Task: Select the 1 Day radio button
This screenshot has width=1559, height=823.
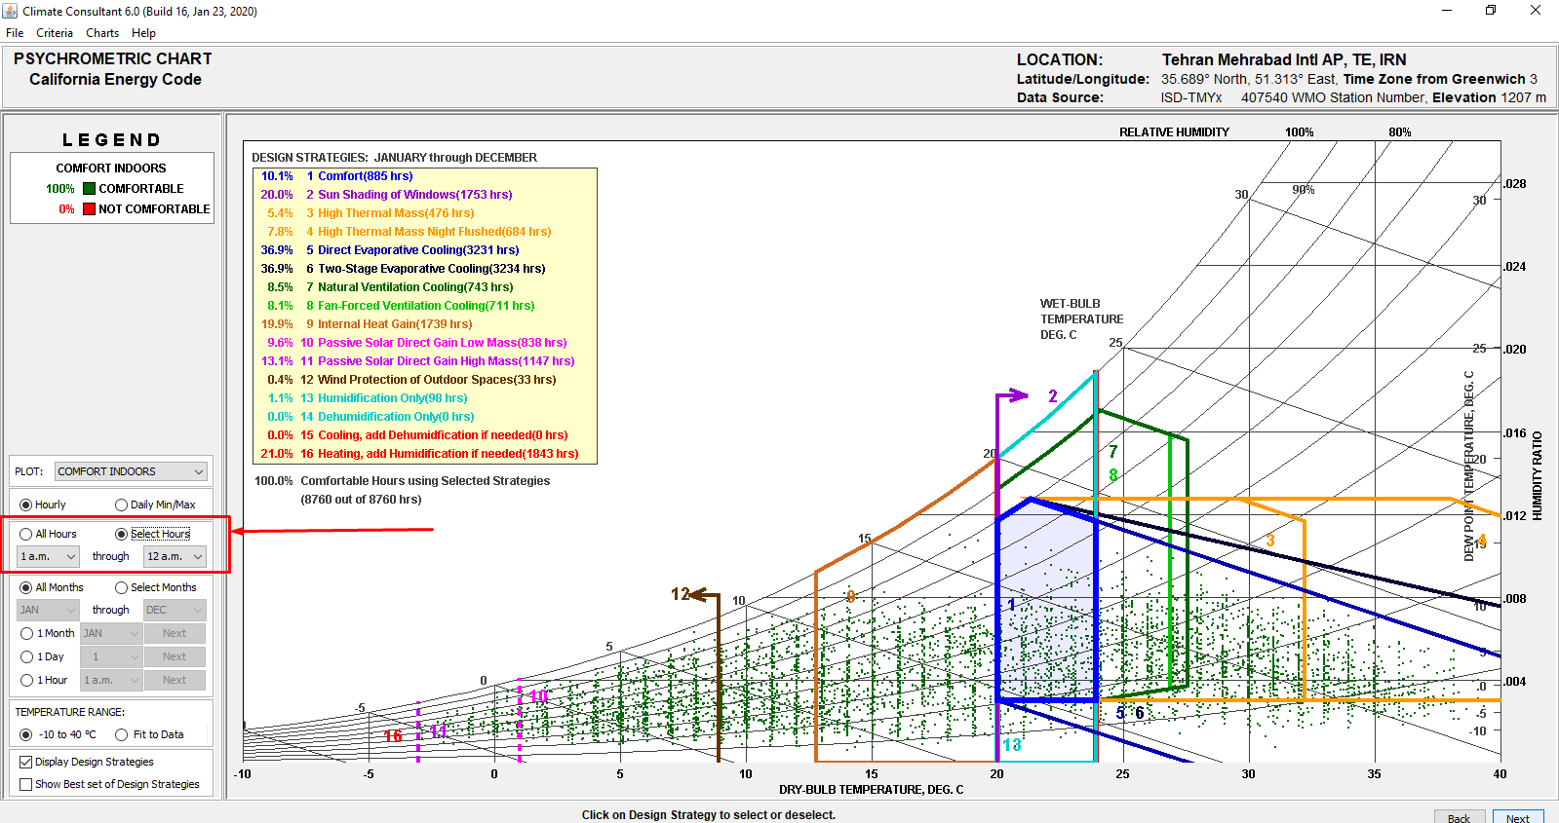Action: coord(26,656)
